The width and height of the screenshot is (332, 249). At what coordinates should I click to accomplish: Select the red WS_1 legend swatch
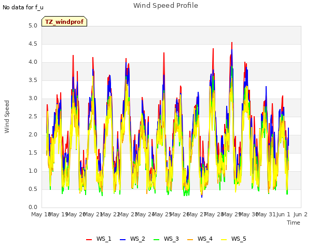click(x=89, y=239)
